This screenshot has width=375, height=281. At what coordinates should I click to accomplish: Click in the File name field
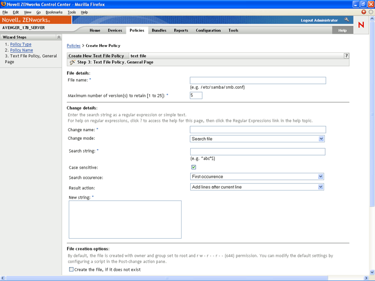[258, 80]
